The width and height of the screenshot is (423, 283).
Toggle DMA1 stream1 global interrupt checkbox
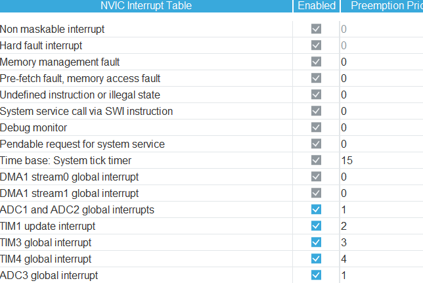317,193
